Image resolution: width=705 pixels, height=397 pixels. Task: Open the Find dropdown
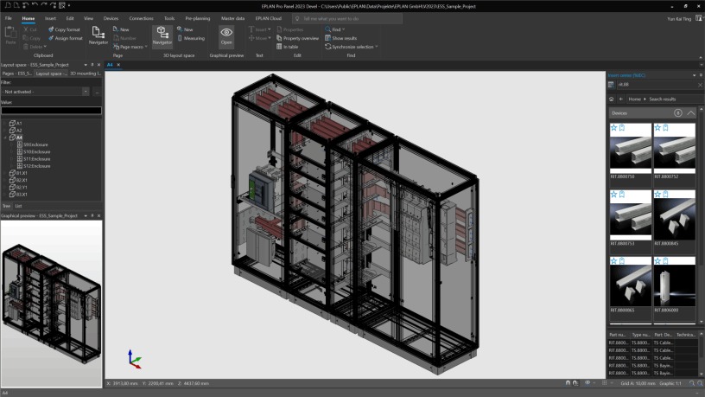coord(344,29)
